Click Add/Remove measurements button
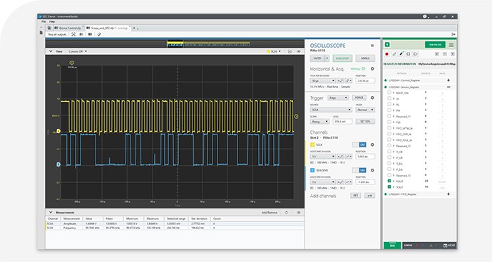 [270, 212]
